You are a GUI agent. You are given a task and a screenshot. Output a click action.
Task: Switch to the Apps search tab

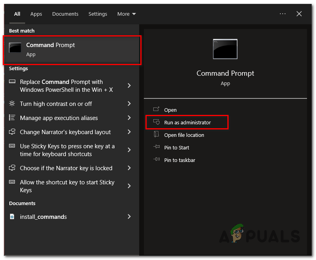click(x=36, y=14)
